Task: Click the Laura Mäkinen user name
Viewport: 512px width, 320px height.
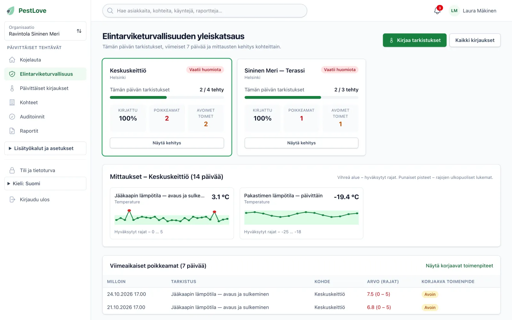Action: [x=479, y=11]
